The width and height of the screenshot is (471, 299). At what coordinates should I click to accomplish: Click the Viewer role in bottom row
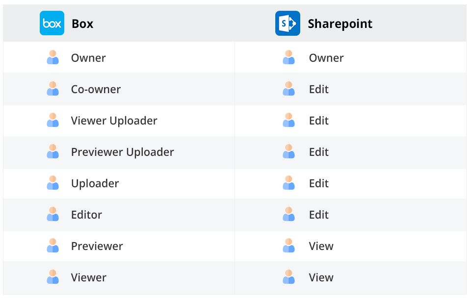click(x=89, y=278)
